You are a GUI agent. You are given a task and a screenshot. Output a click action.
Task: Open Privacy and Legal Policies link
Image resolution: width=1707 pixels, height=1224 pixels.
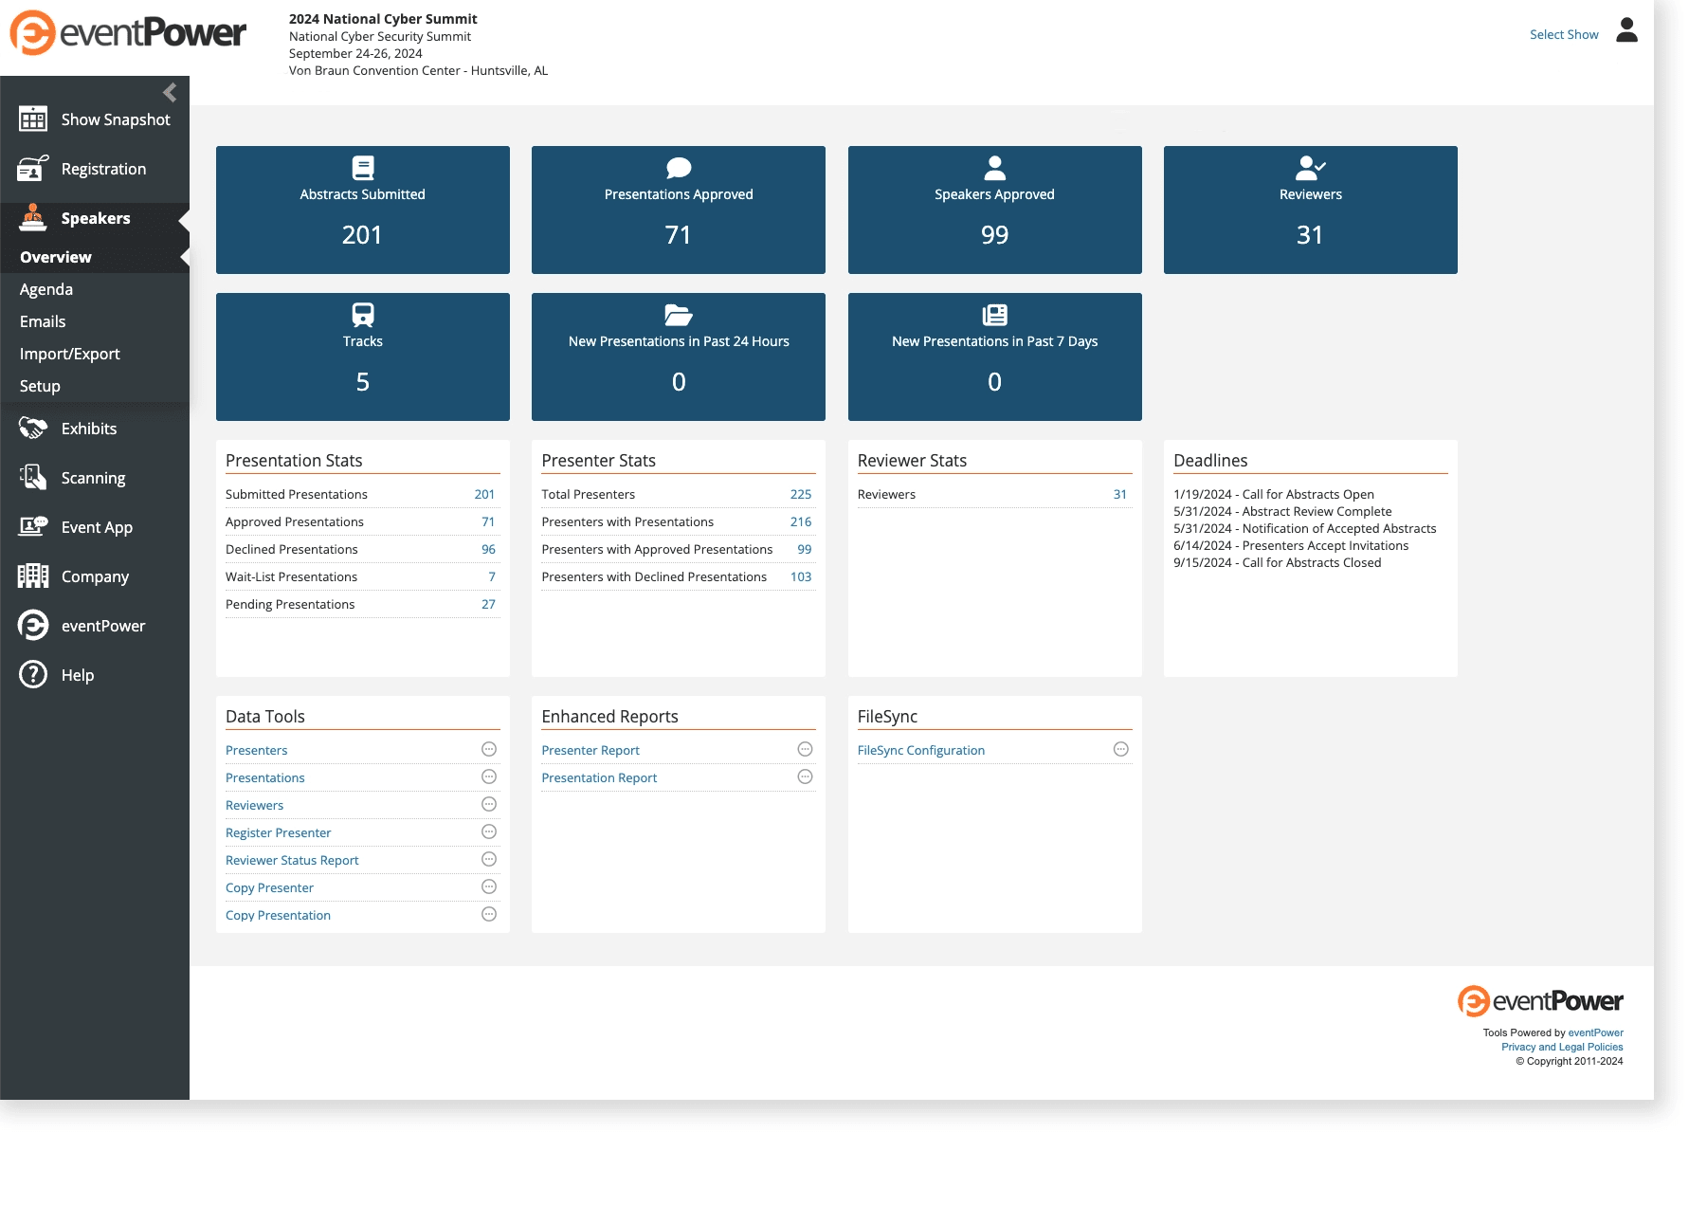pos(1561,1047)
